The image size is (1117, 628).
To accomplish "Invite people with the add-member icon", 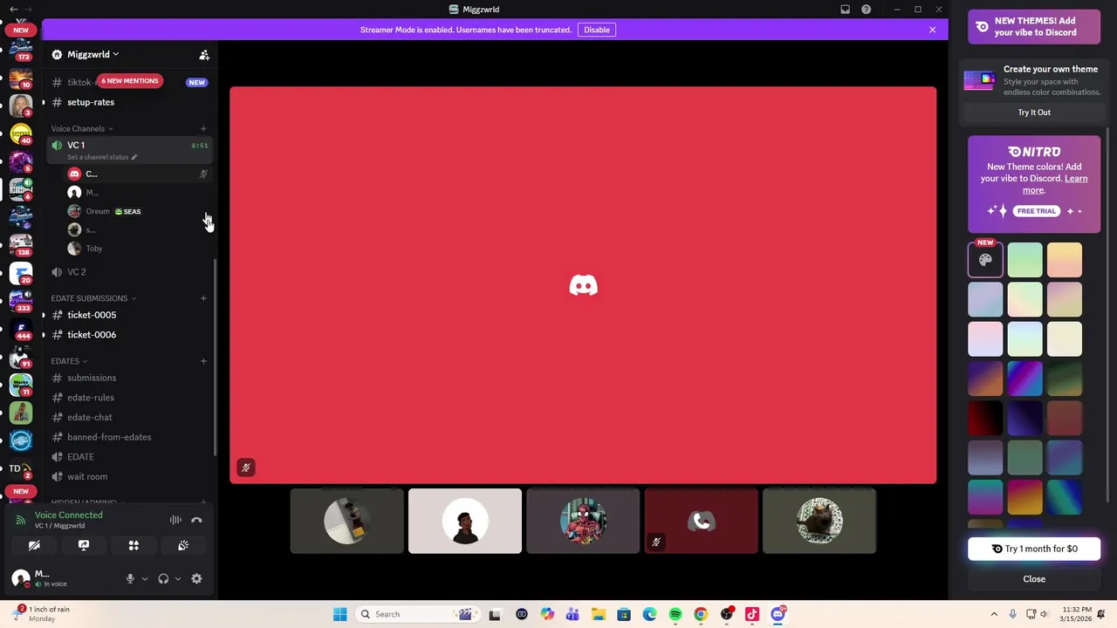I will tap(204, 55).
